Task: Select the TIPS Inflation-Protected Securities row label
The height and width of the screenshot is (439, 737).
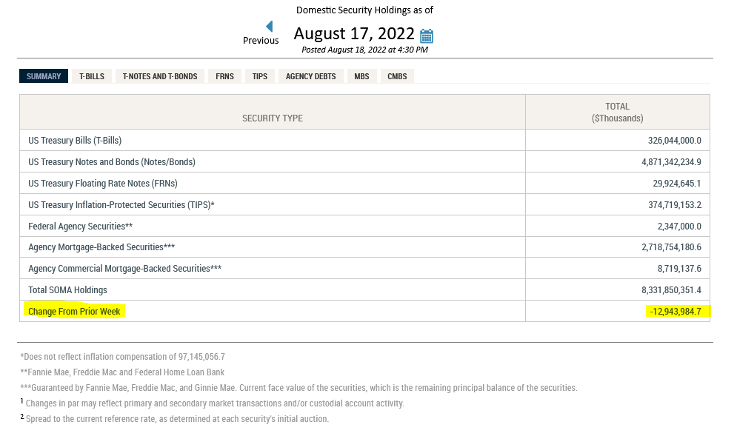Action: coord(121,205)
